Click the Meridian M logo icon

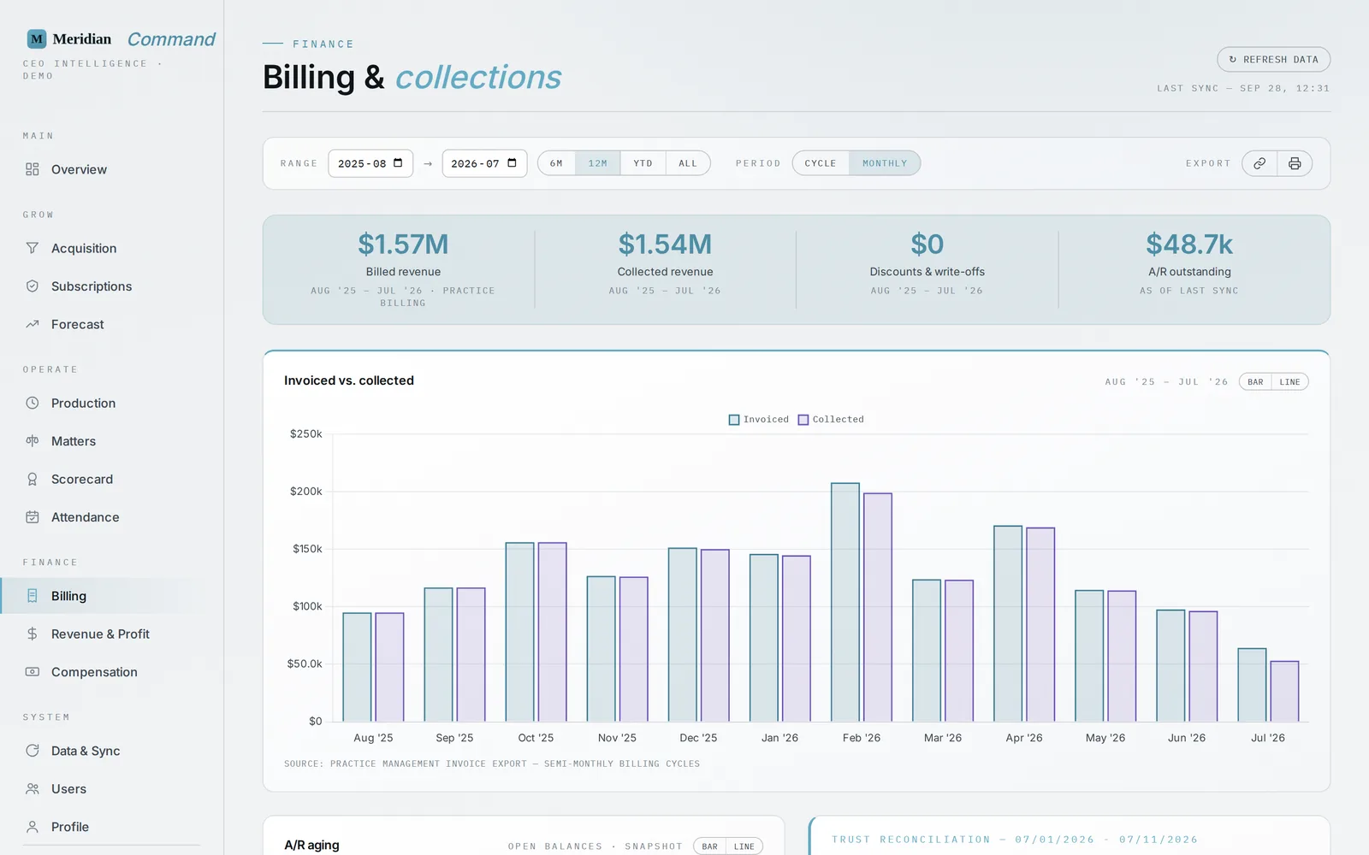click(x=37, y=39)
